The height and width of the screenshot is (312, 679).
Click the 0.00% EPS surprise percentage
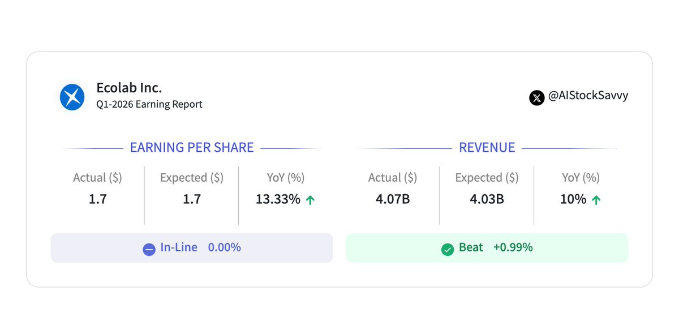[224, 247]
